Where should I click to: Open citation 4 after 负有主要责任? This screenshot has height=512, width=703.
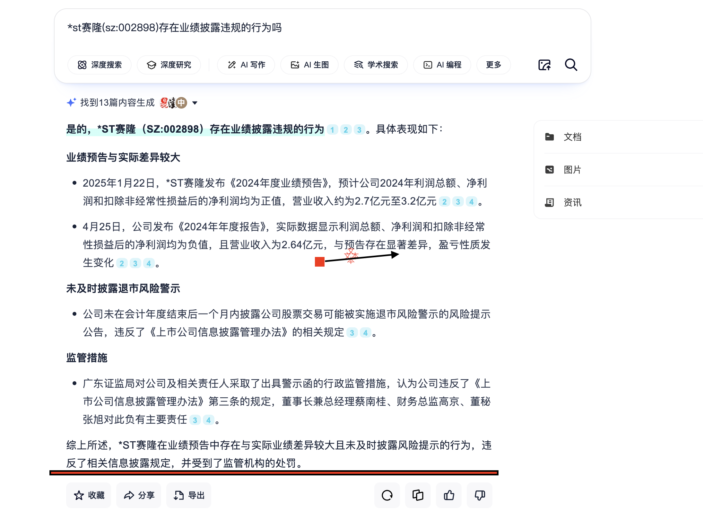pos(209,420)
